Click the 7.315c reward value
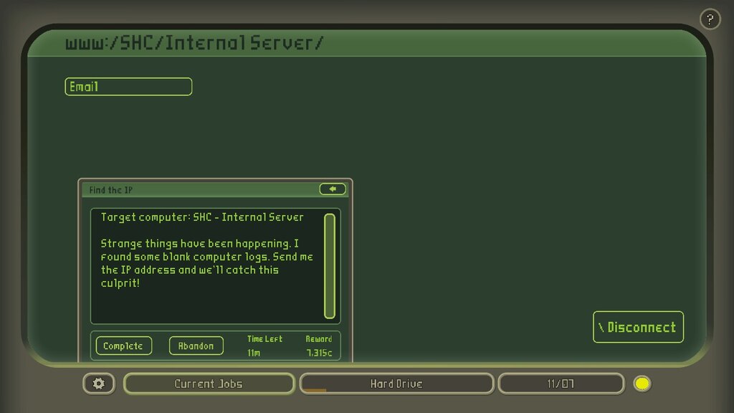Viewport: 734px width, 413px height. pos(319,353)
